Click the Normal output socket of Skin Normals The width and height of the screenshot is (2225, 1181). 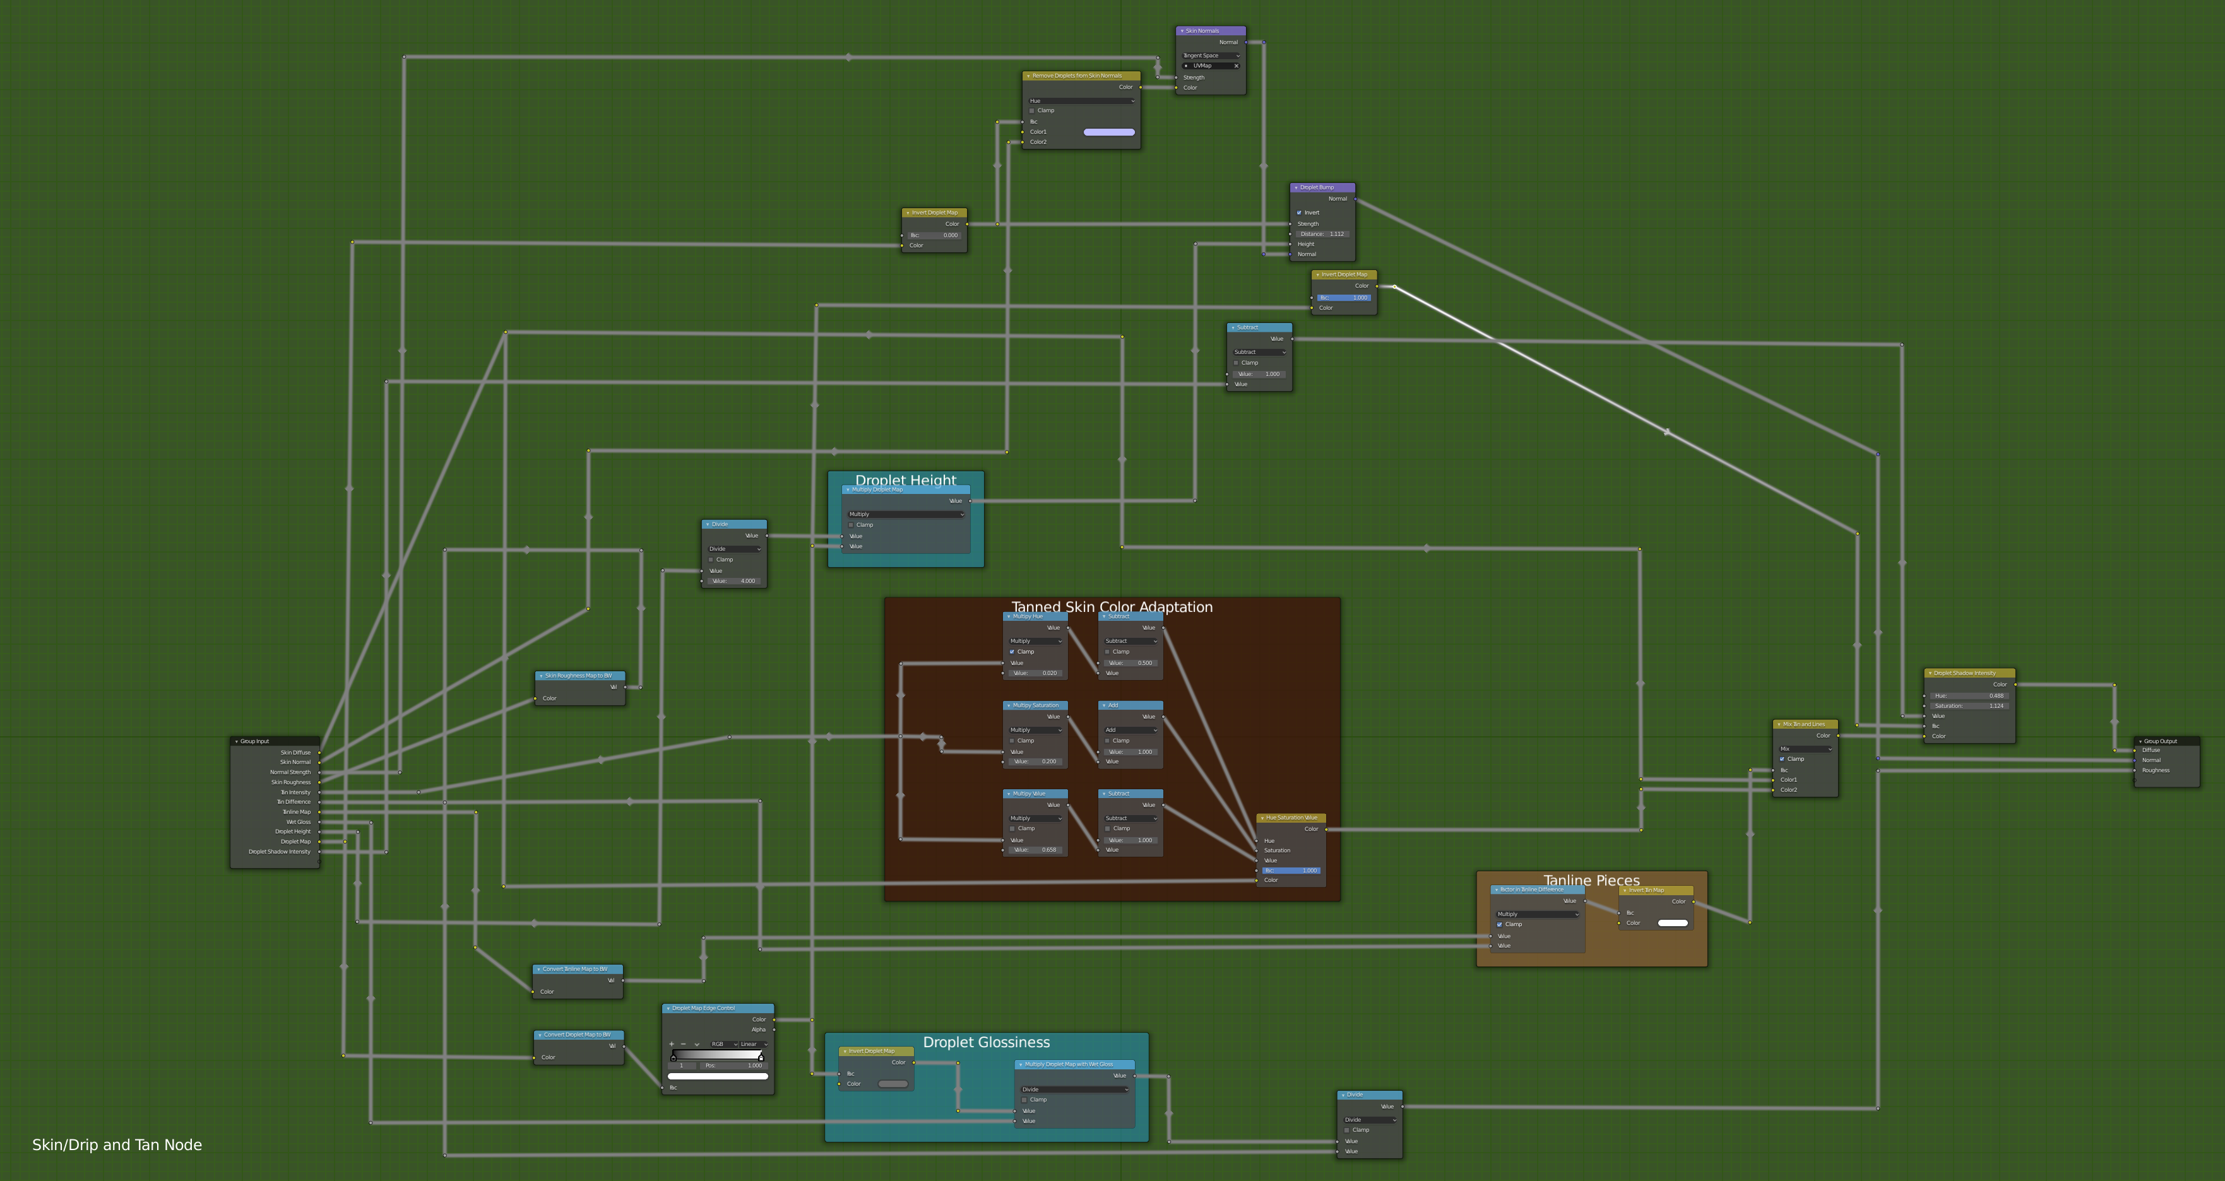1245,42
